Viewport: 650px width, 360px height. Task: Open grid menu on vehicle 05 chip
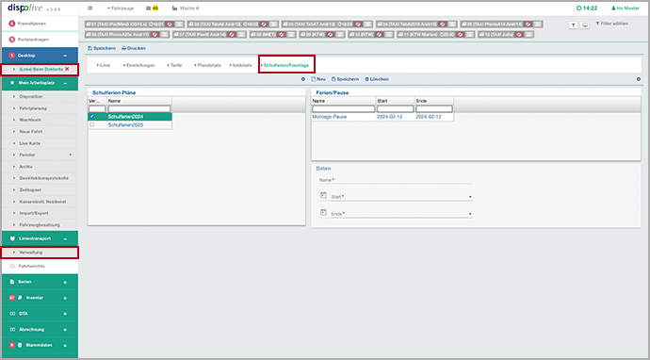click(537, 25)
